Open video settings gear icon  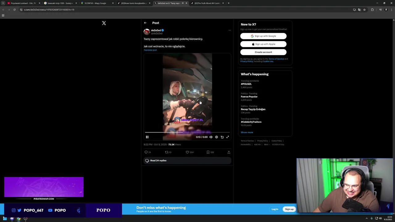(x=216, y=137)
